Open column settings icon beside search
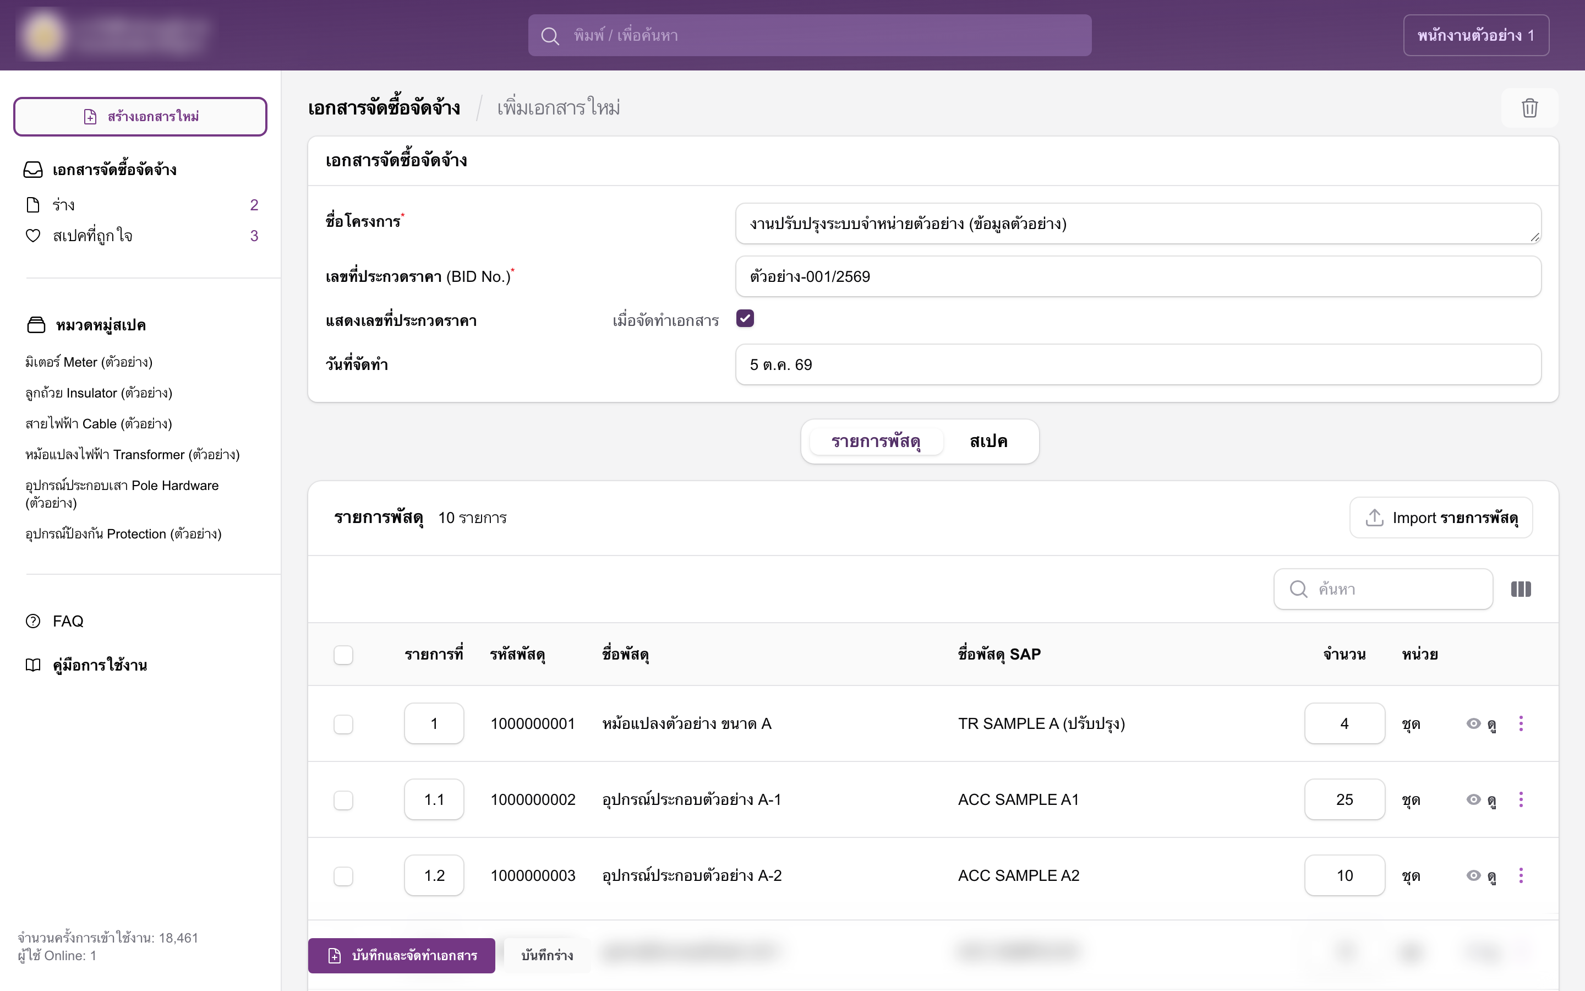Viewport: 1585px width, 991px height. tap(1521, 589)
